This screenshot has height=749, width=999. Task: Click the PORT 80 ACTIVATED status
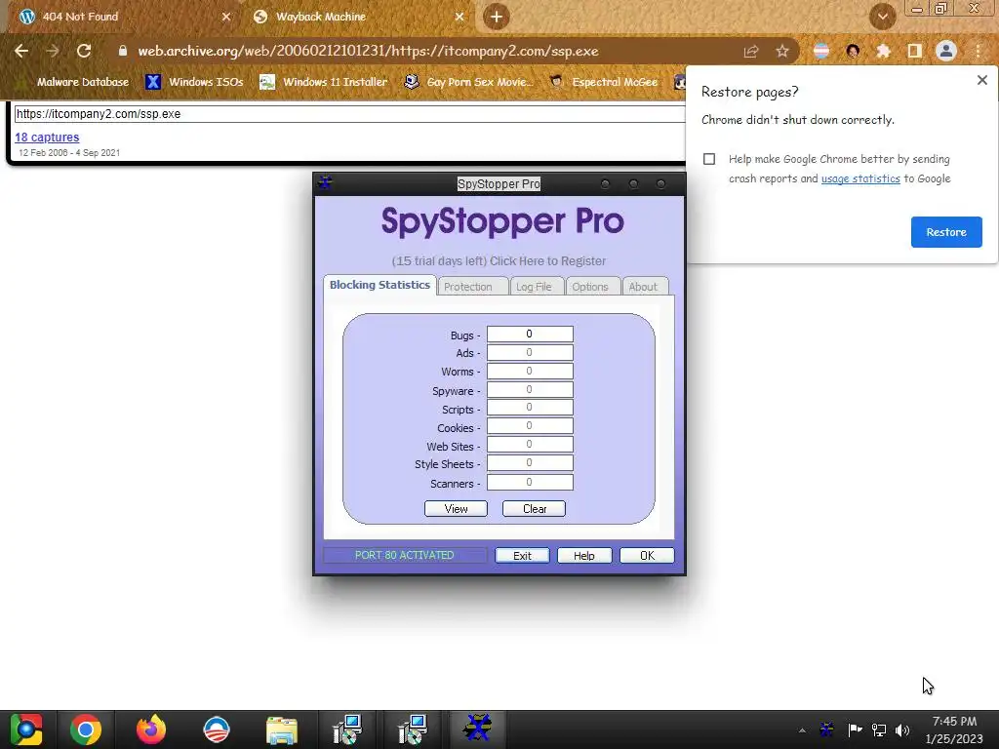click(405, 555)
